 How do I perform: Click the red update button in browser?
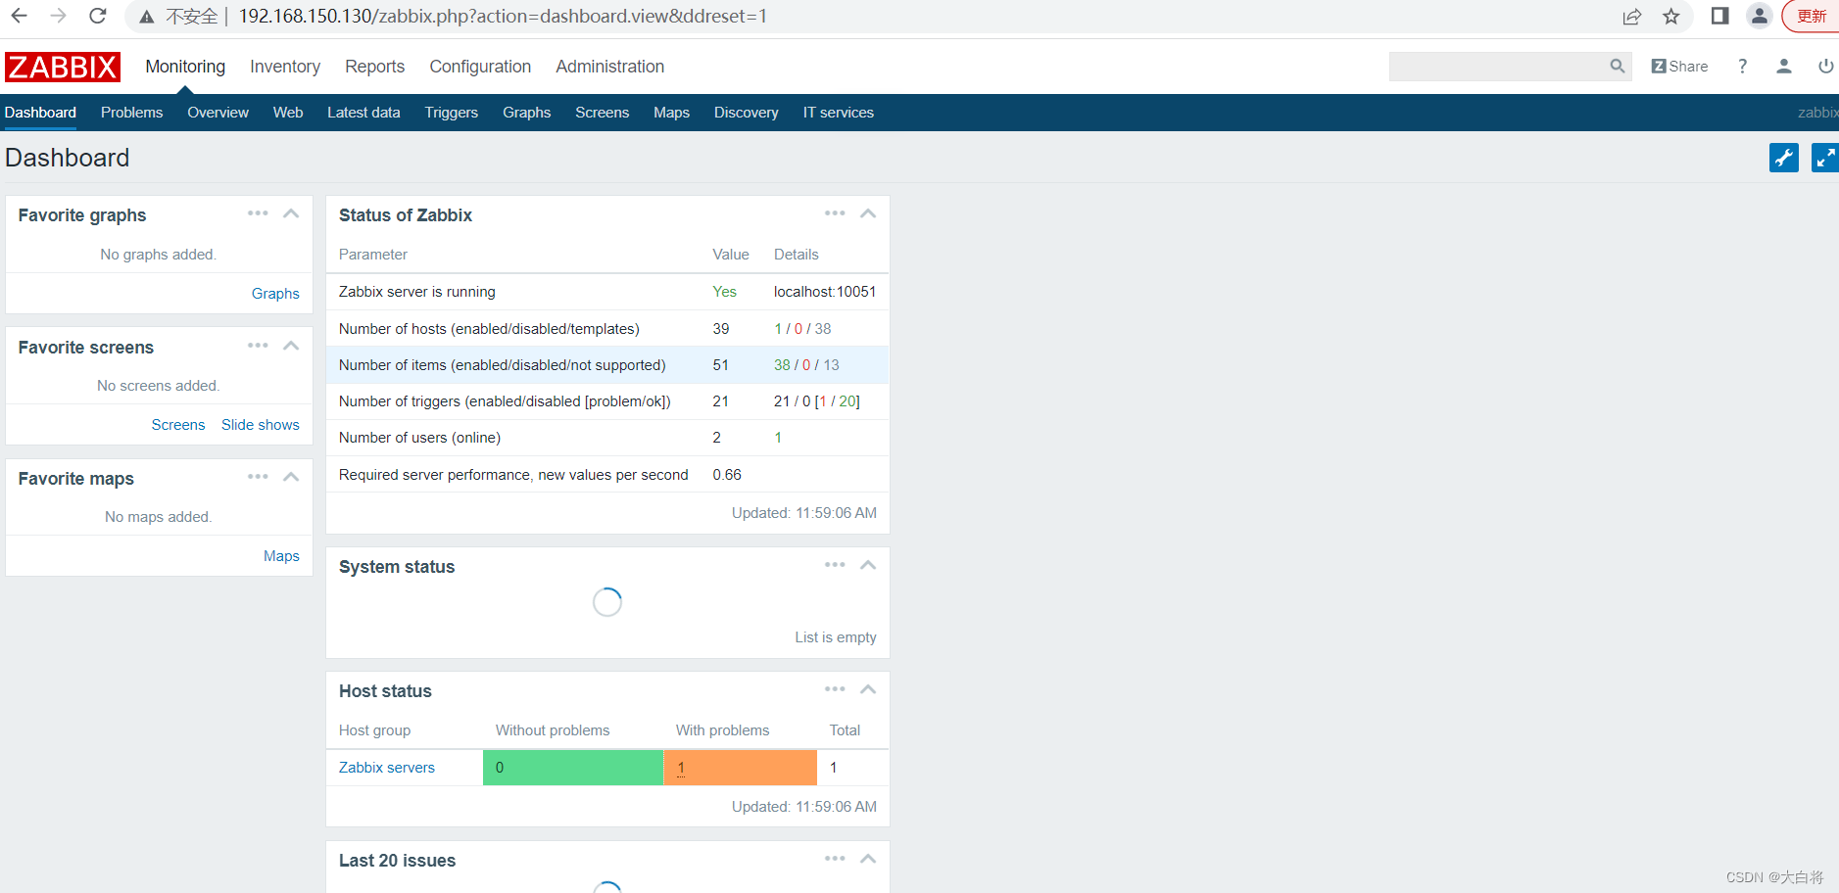point(1812,16)
